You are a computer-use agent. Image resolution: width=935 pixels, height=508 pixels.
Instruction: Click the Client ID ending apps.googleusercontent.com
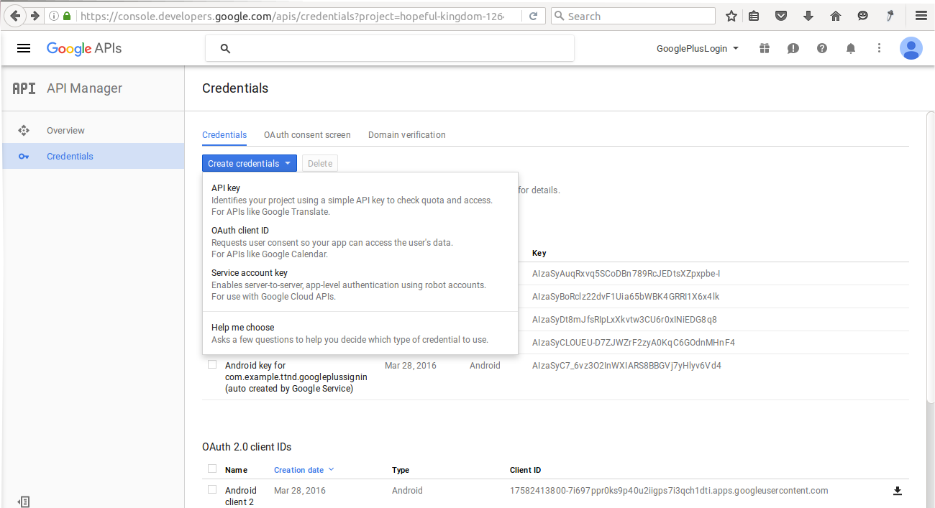669,491
